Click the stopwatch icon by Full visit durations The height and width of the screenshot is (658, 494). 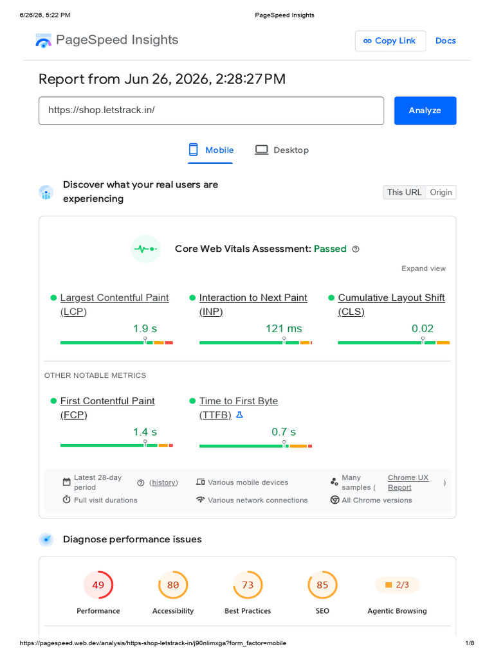[x=66, y=499]
